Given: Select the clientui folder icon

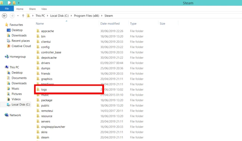Looking at the screenshot, I should coord(38,42).
